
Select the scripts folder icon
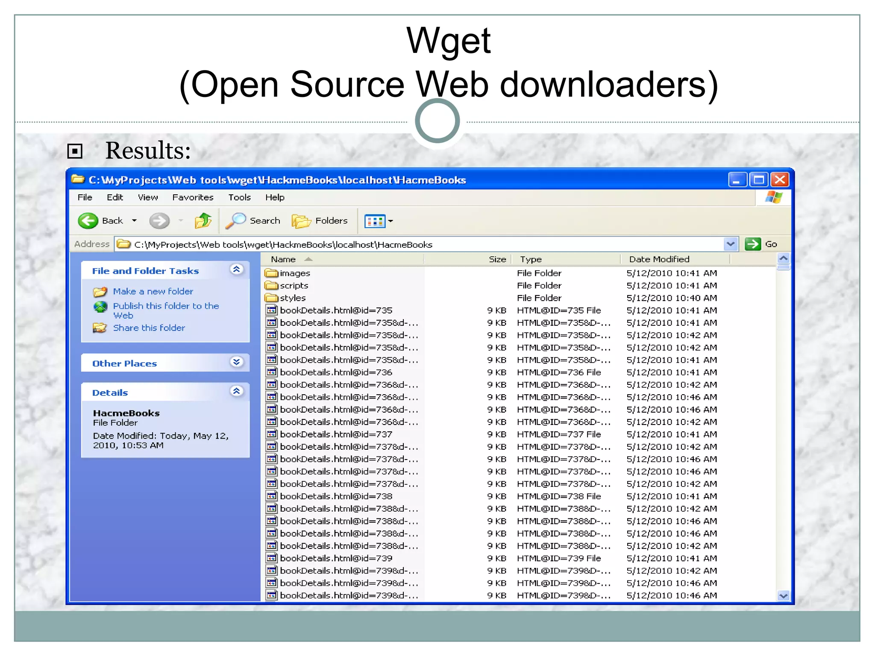point(271,285)
